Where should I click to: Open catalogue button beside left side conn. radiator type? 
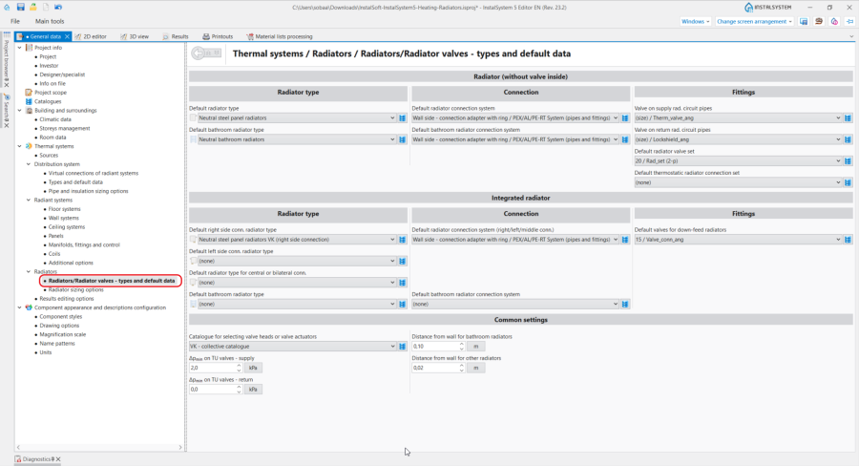(402, 261)
